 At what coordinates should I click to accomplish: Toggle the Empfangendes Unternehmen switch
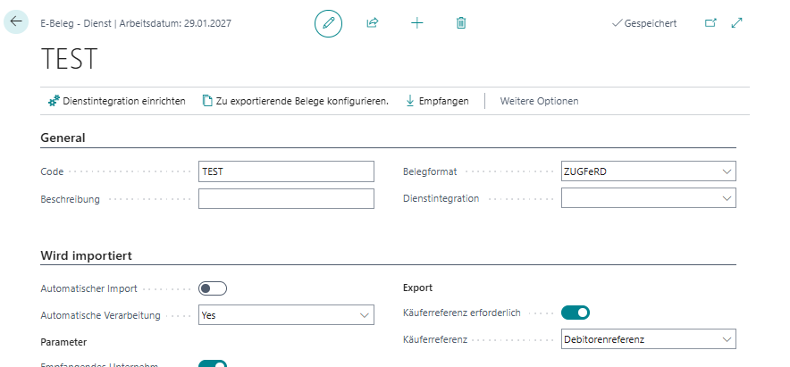click(x=213, y=363)
